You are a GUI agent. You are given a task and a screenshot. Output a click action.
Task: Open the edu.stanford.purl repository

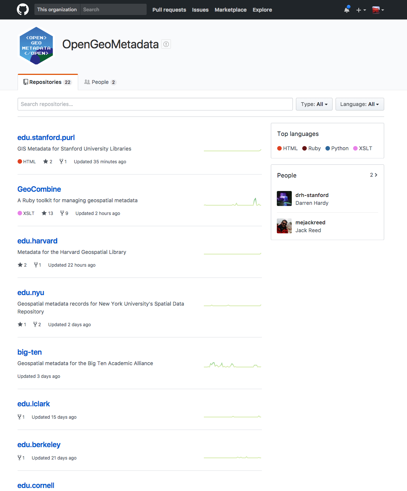tap(46, 137)
